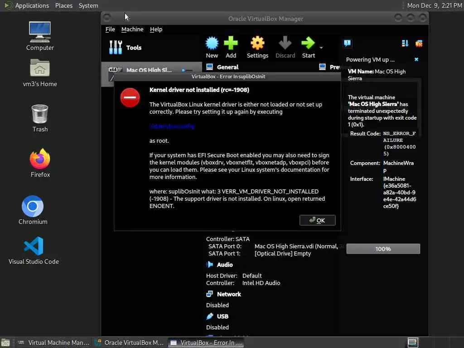Screen dimensions: 464x348
Task: Open the Machine menu in VirtualBox Manager
Action: 132,29
